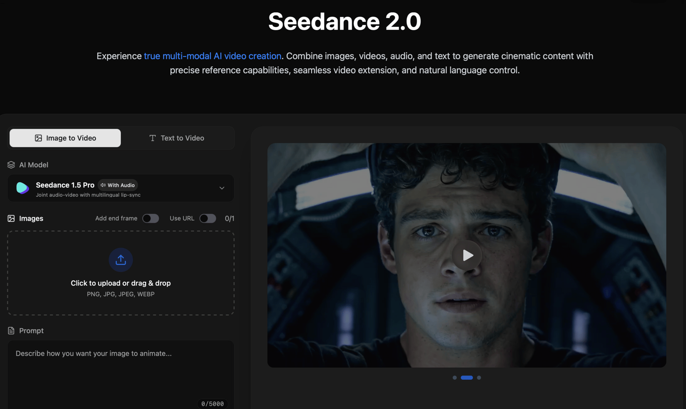This screenshot has width=686, height=409.
Task: Click the upload arrow icon
Action: 121,260
